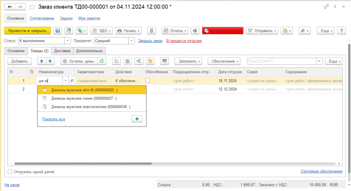Expand the Отправить menu
This screenshot has height=191, width=351.
pyautogui.click(x=262, y=31)
